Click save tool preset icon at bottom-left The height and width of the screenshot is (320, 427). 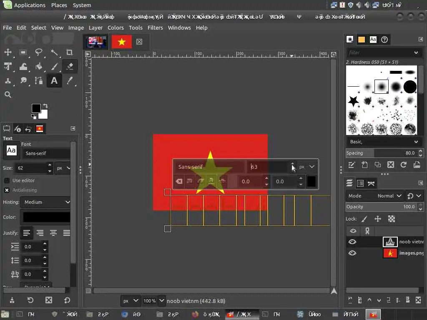point(12,300)
